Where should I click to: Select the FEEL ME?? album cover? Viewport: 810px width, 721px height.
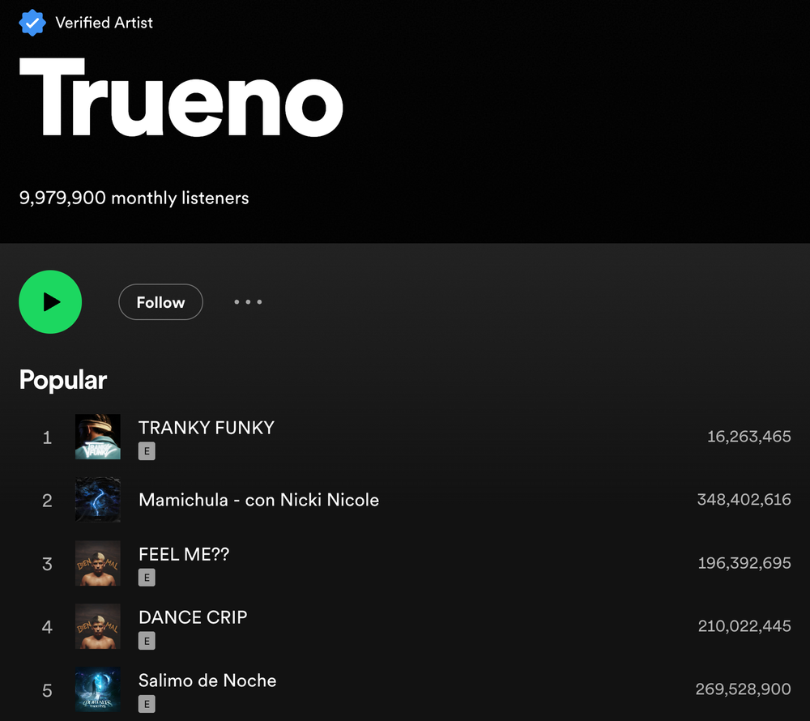tap(98, 564)
